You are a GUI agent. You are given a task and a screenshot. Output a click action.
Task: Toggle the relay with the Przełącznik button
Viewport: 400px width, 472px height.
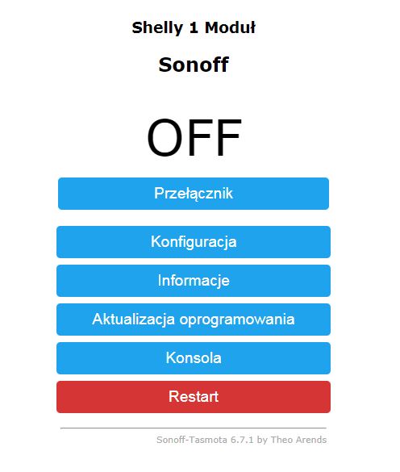[194, 194]
